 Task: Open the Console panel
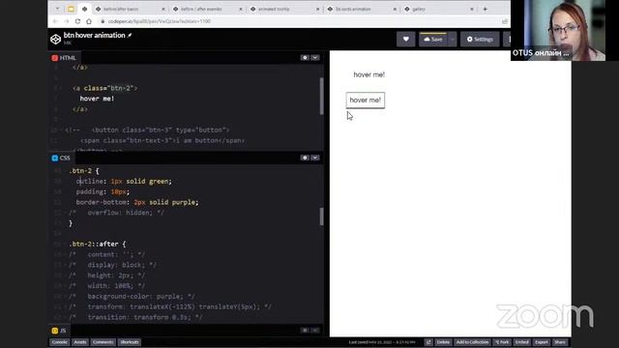(x=60, y=342)
